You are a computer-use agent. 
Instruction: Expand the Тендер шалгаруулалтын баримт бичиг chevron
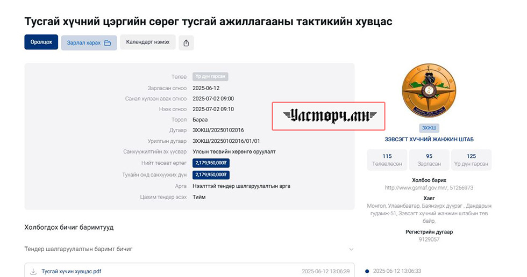[351, 250]
